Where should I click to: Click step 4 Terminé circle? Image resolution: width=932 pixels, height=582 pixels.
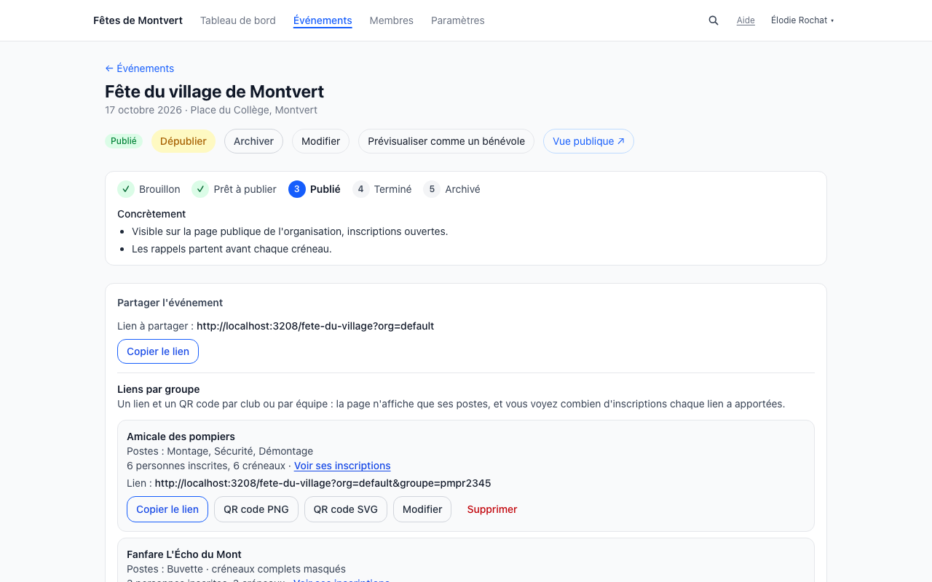coord(361,189)
